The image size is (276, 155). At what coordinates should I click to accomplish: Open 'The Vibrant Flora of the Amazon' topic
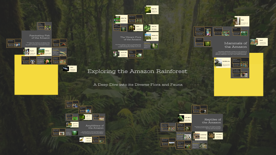(x=127, y=41)
